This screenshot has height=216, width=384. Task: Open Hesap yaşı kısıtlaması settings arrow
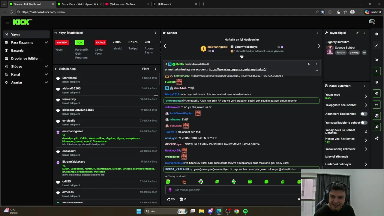366,140
